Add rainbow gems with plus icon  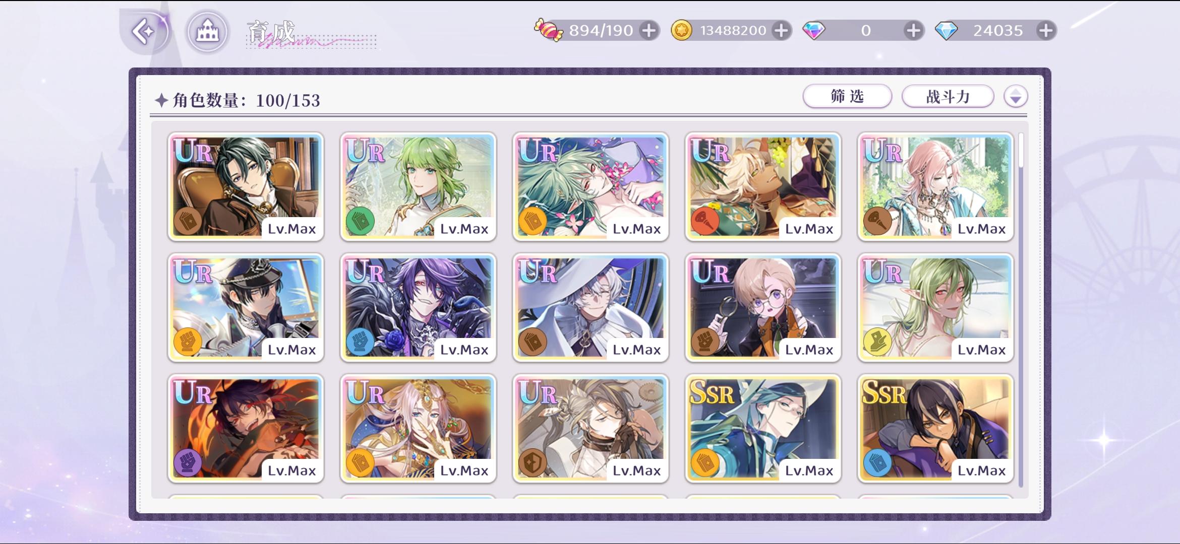[913, 31]
